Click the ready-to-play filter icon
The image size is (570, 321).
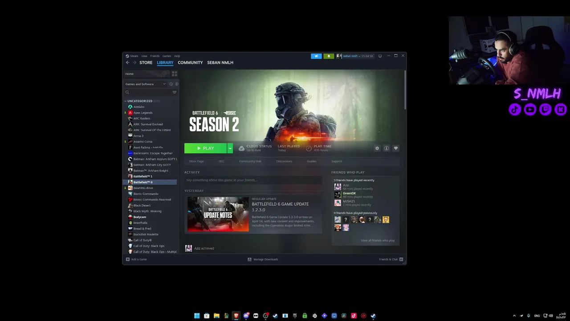176,84
